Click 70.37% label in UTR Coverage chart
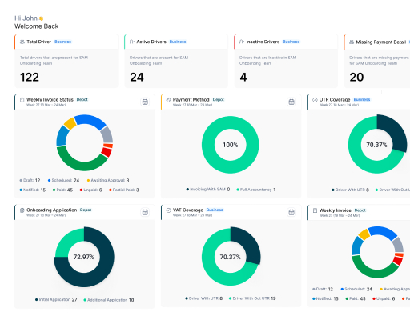Image resolution: width=410 pixels, height=320 pixels. [x=376, y=145]
